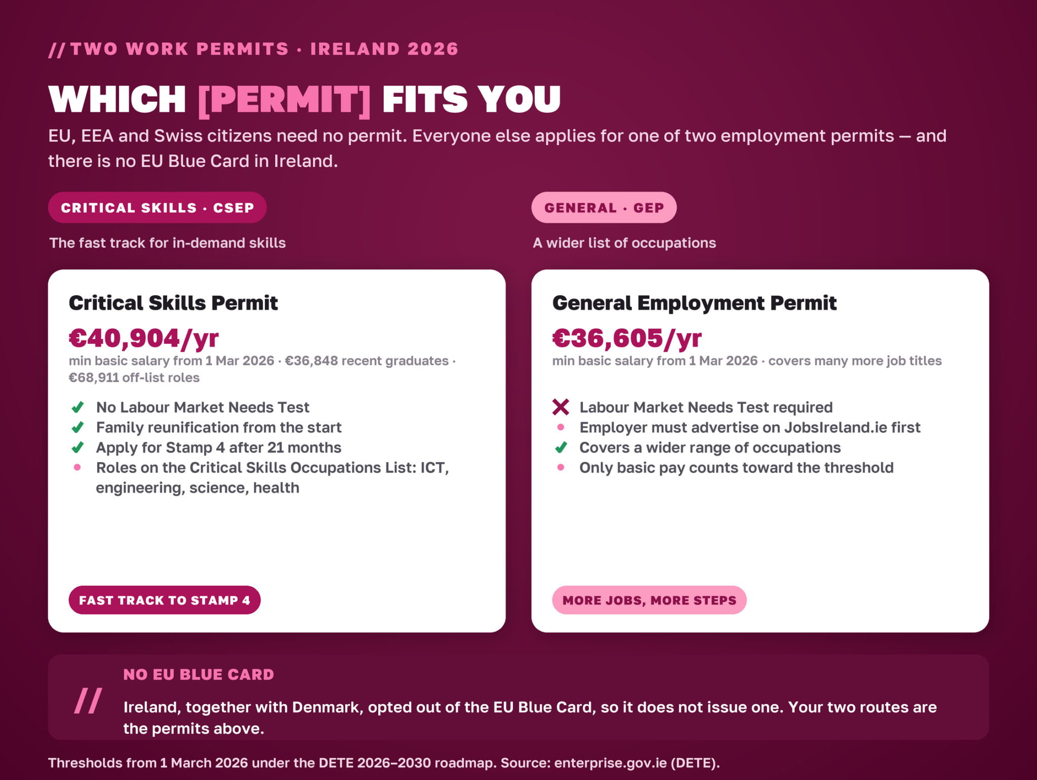Click the €36,605/yr salary figure
Viewport: 1037px width, 780px height.
[x=627, y=338]
